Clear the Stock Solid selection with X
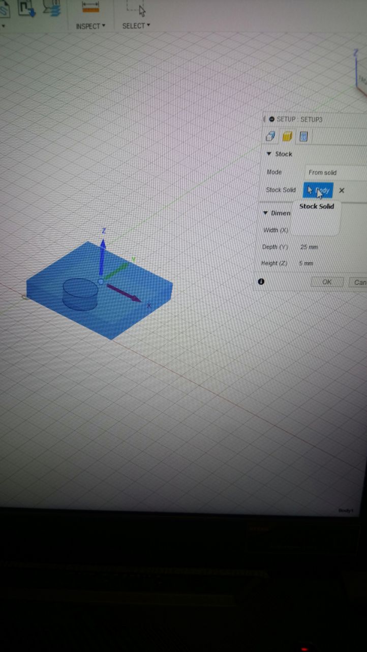367x652 pixels. [342, 191]
